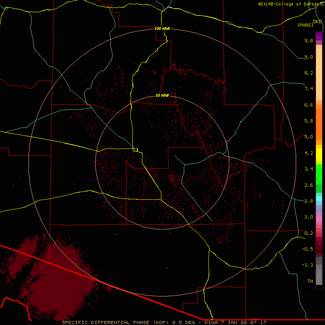Click the 6.6 scale label
This screenshot has width=325, height=325.
(x=309, y=105)
